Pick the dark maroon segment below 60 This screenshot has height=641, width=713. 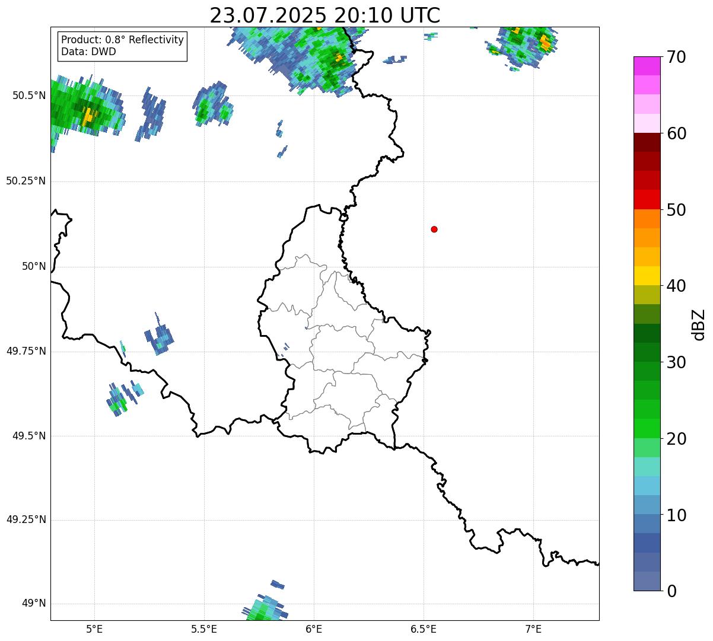coord(647,143)
